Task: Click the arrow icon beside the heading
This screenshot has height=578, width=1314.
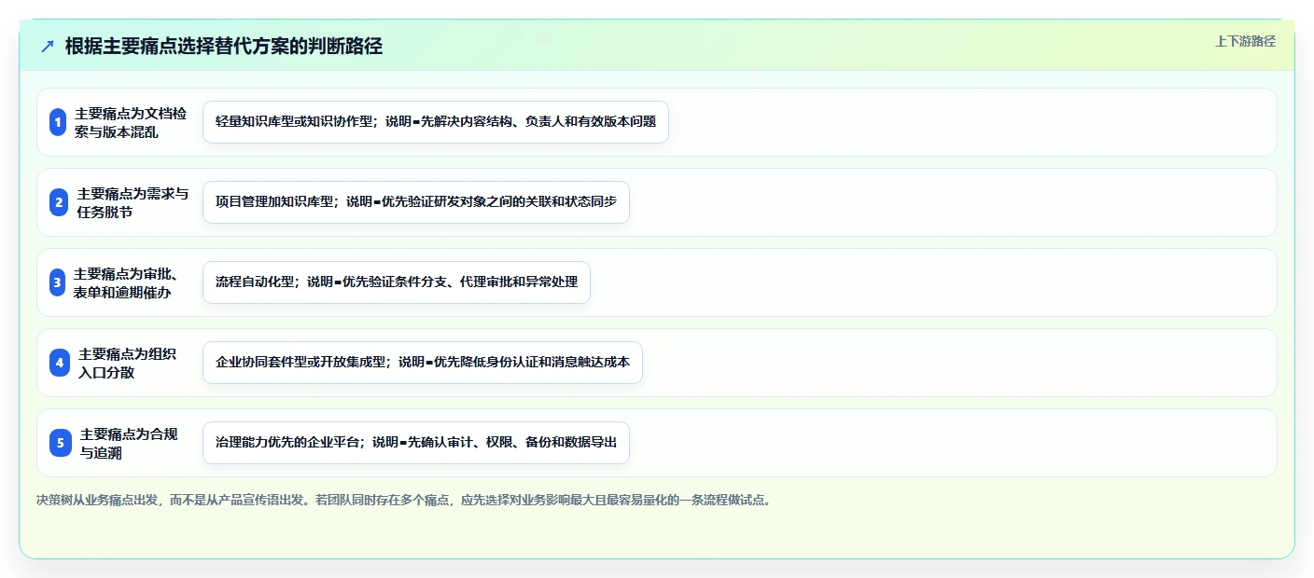Action: click(x=48, y=47)
